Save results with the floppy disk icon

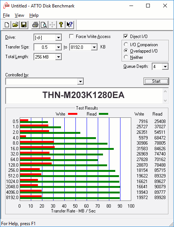click(x=24, y=25)
